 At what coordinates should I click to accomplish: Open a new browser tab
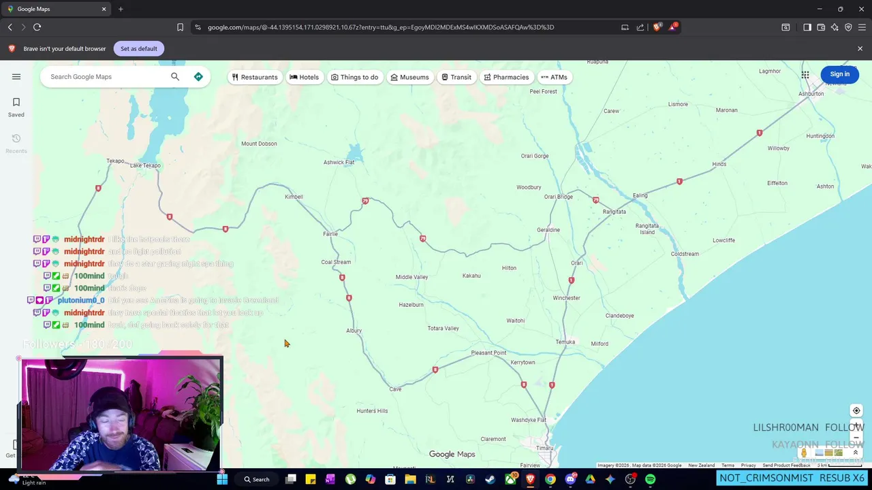[x=121, y=9]
